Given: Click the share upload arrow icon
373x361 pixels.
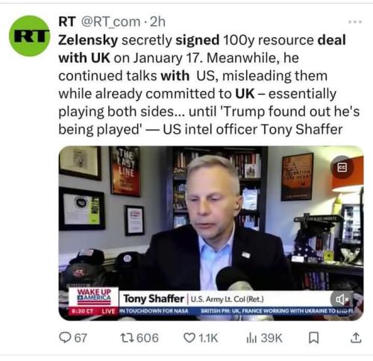Looking at the screenshot, I should coord(356,338).
